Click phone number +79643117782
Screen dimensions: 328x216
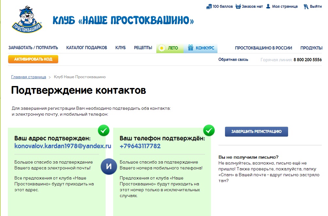point(140,146)
